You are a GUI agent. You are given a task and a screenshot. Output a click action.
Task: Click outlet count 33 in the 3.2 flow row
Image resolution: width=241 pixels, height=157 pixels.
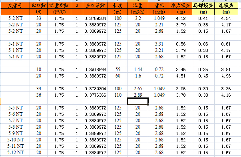pos(39,18)
